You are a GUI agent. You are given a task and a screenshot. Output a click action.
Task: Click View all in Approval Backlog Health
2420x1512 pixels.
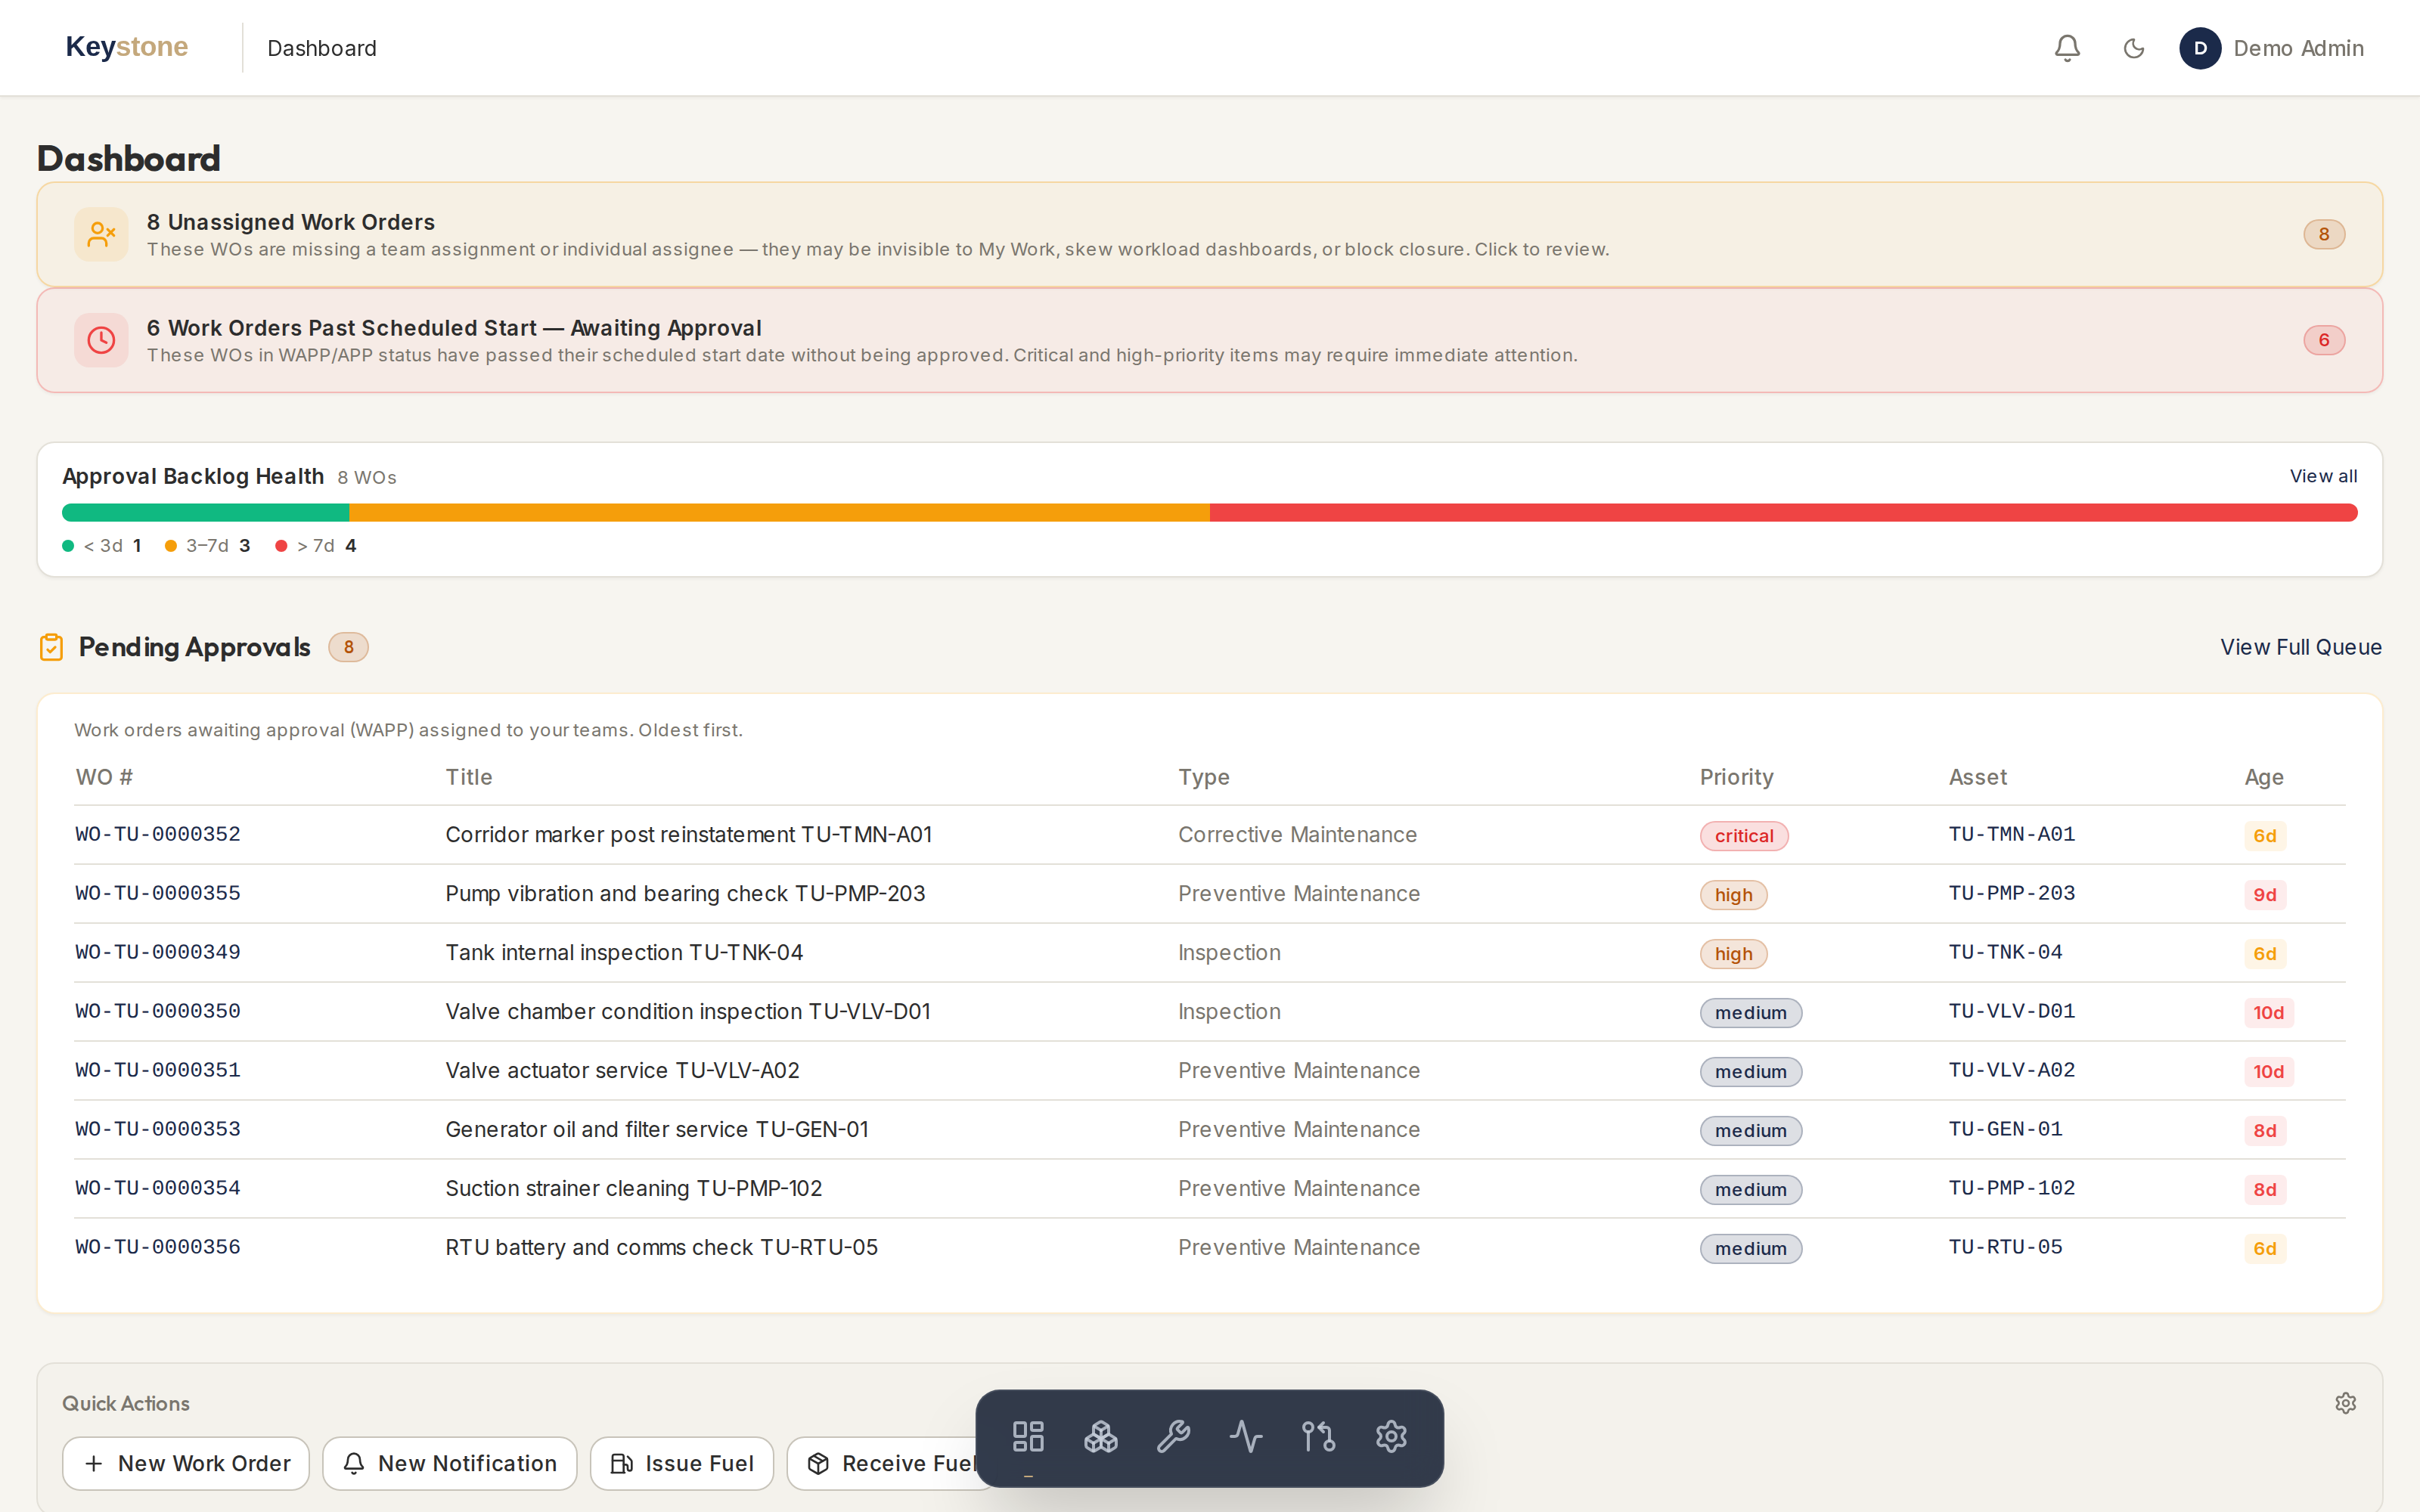pyautogui.click(x=2323, y=476)
